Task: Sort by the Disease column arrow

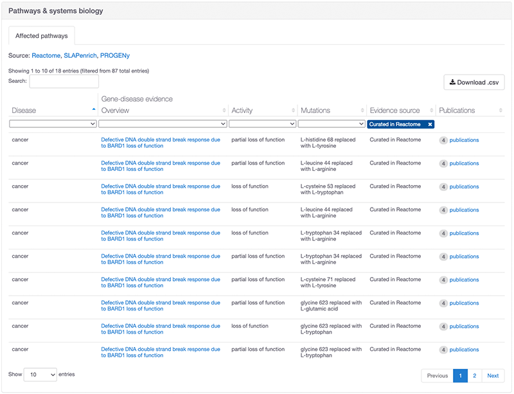Action: click(x=94, y=109)
